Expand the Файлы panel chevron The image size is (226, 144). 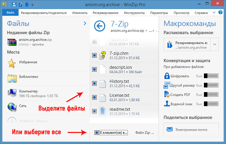click(85, 23)
